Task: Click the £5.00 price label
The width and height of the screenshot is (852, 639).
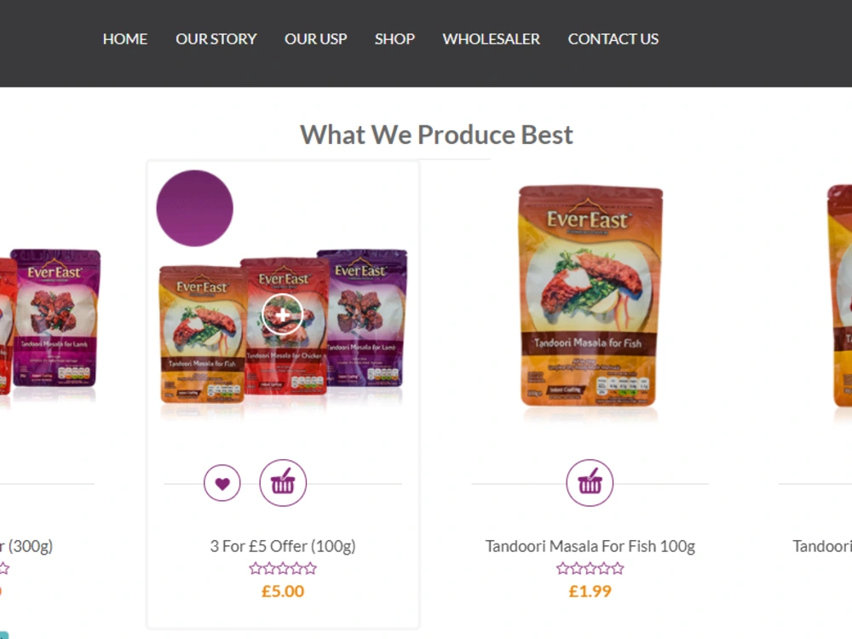Action: click(x=283, y=591)
